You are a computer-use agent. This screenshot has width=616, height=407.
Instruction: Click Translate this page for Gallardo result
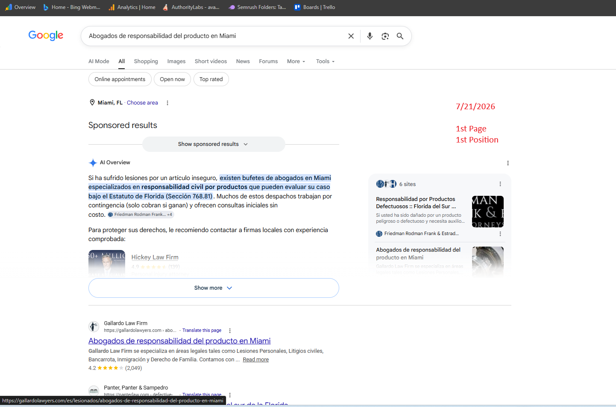[202, 331]
